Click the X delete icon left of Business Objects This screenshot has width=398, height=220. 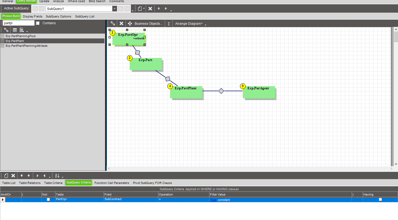[x=121, y=23]
